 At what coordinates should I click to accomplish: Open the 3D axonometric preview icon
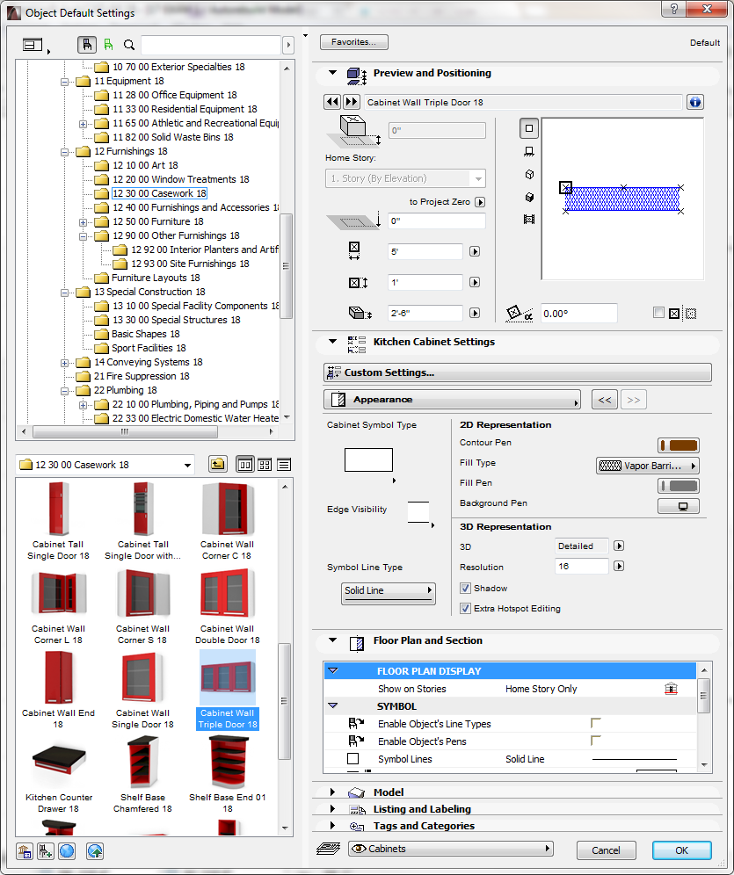click(528, 175)
